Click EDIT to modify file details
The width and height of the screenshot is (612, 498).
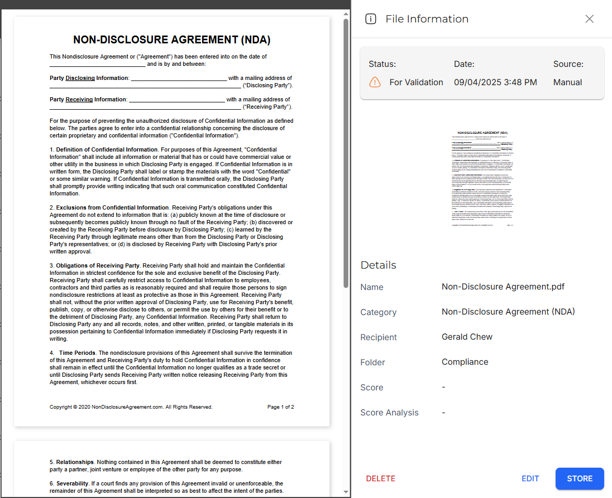pos(530,479)
